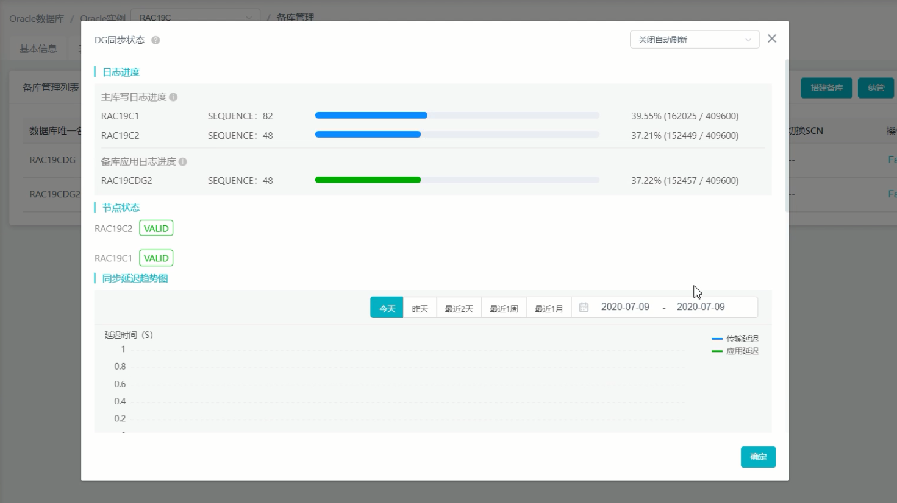Click the end date 2020-07-09 field
The height and width of the screenshot is (503, 897).
pyautogui.click(x=701, y=307)
